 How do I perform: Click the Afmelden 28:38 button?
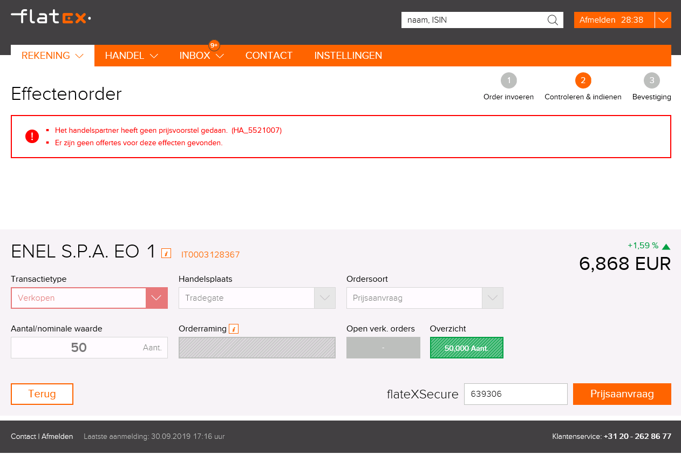(x=614, y=20)
